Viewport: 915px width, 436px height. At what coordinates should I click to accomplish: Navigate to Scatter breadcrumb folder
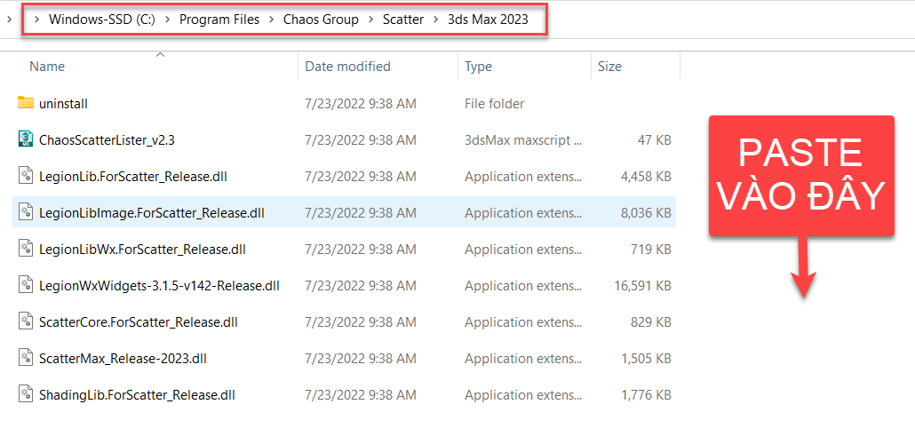(403, 20)
